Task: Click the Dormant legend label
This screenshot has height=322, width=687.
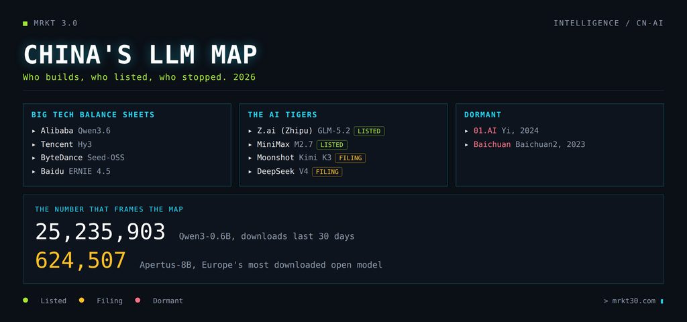Action: [168, 301]
